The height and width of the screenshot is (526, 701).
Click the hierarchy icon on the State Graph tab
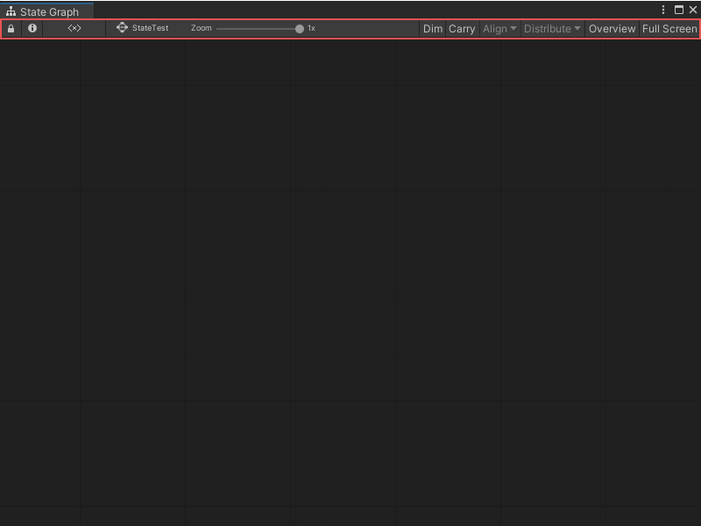pos(11,10)
